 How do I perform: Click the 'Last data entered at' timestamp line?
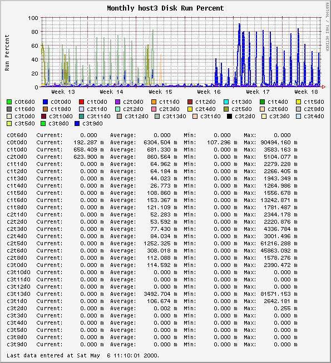83,356
